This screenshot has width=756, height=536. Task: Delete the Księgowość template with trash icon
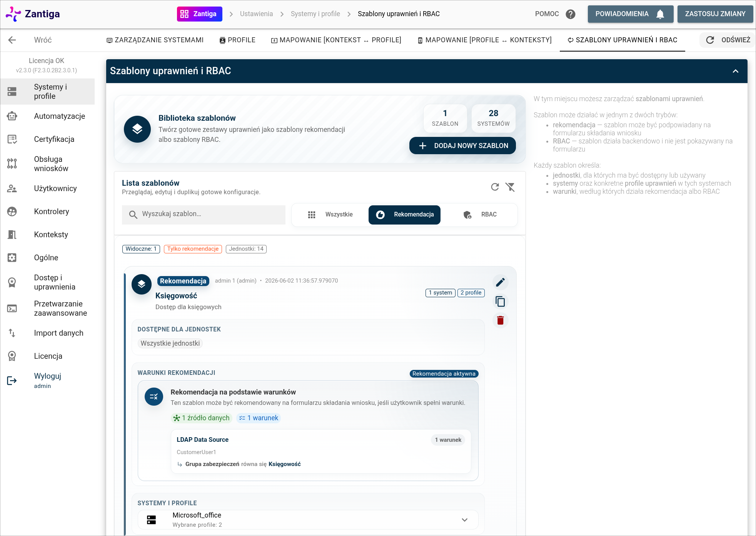click(500, 320)
